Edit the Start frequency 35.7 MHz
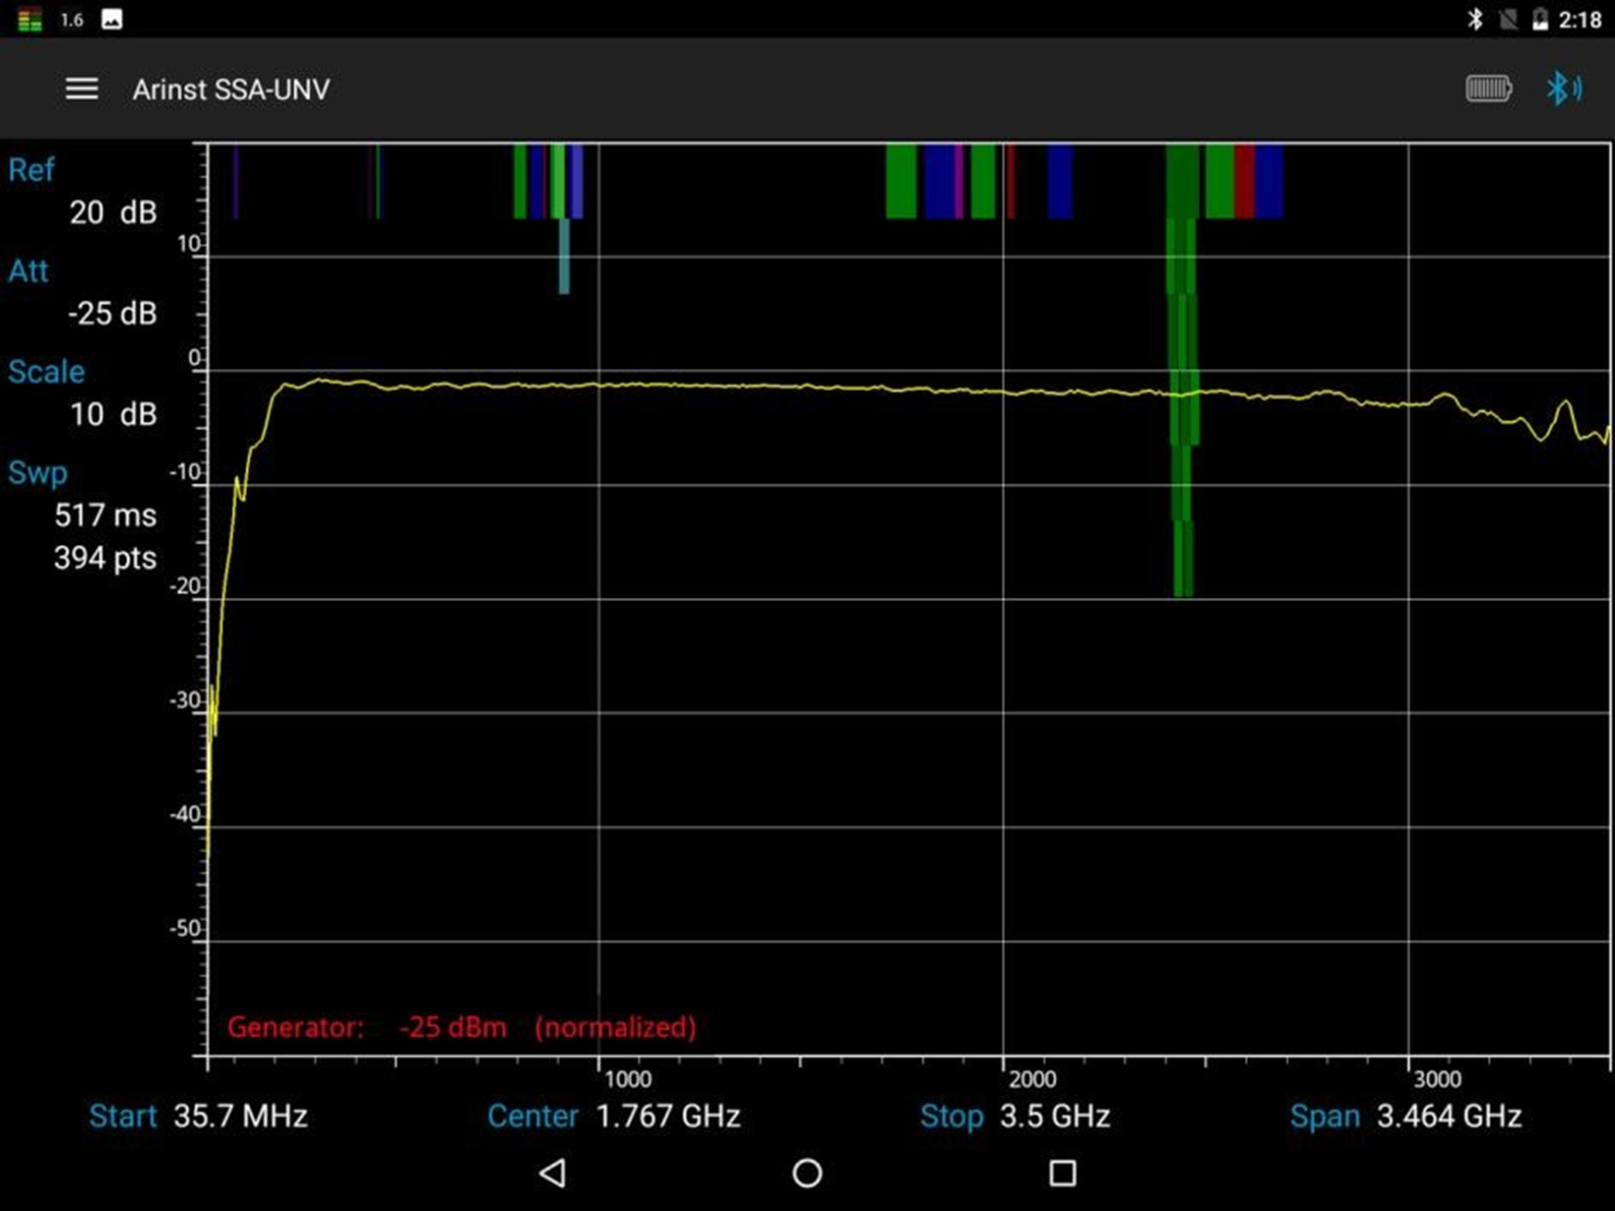Screen dimensions: 1615x1211 tap(239, 1117)
